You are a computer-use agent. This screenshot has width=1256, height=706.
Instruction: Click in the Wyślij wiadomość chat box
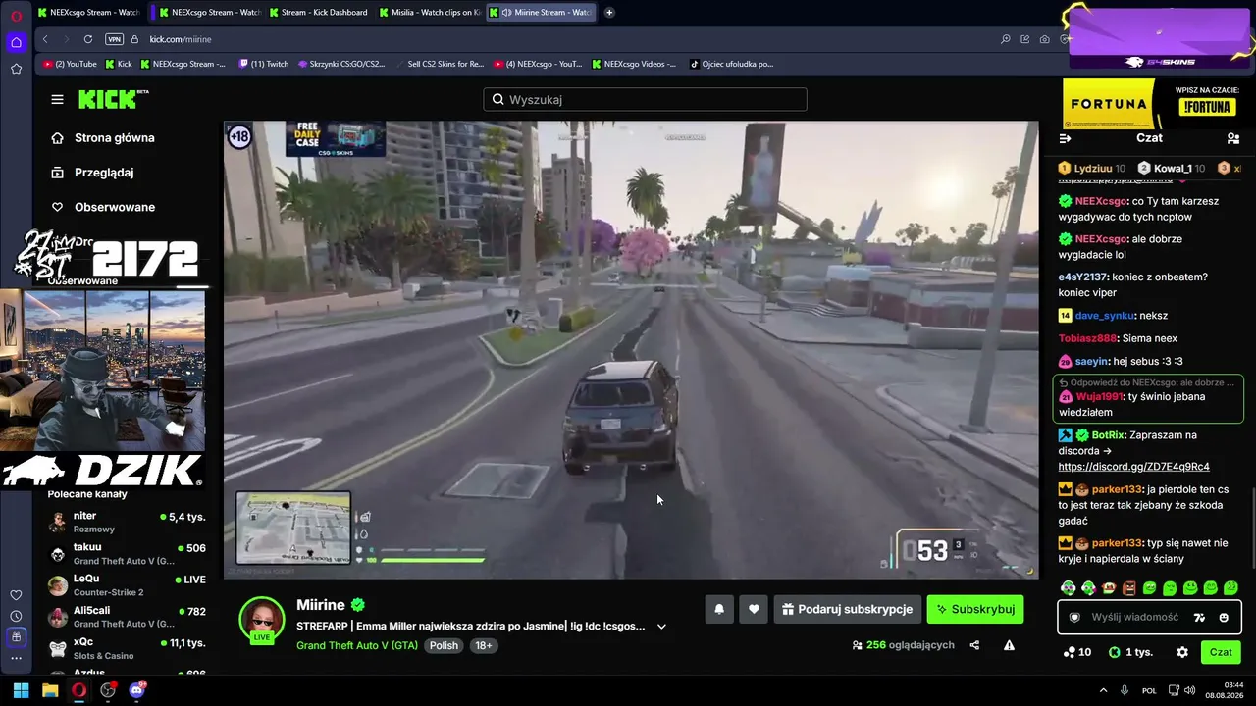tap(1135, 617)
